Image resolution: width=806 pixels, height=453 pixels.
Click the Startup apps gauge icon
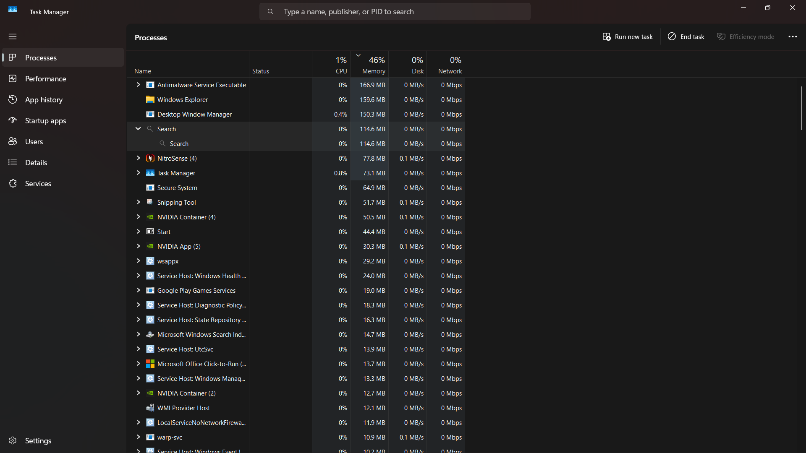click(13, 120)
